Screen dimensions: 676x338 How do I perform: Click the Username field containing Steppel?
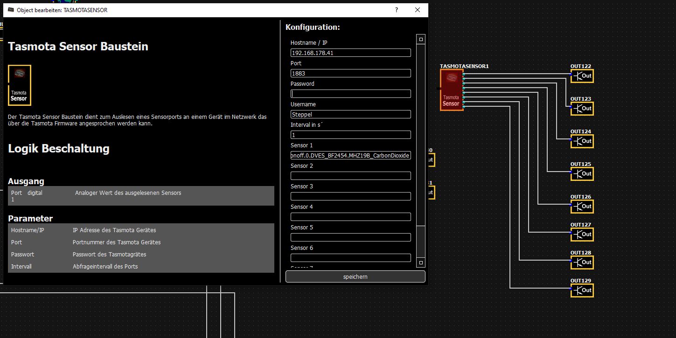coord(350,115)
